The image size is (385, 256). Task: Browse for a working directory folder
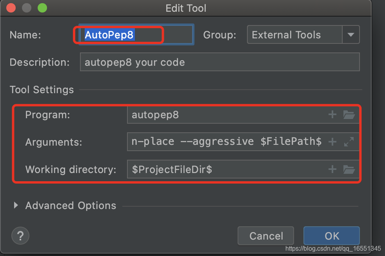pyautogui.click(x=349, y=169)
